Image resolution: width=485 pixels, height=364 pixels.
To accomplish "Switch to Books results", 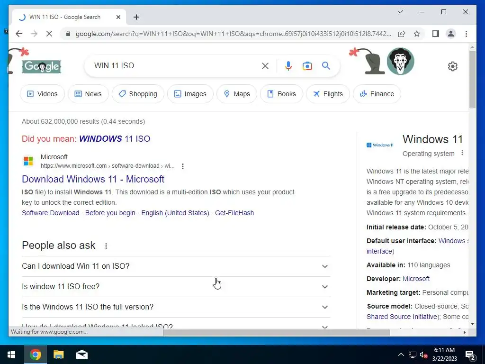I will click(x=281, y=94).
